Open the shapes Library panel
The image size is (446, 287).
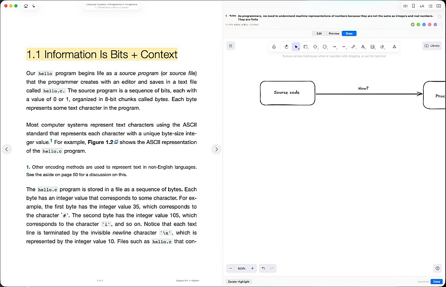click(432, 46)
